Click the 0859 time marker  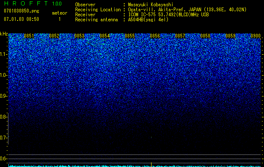click(x=230, y=36)
